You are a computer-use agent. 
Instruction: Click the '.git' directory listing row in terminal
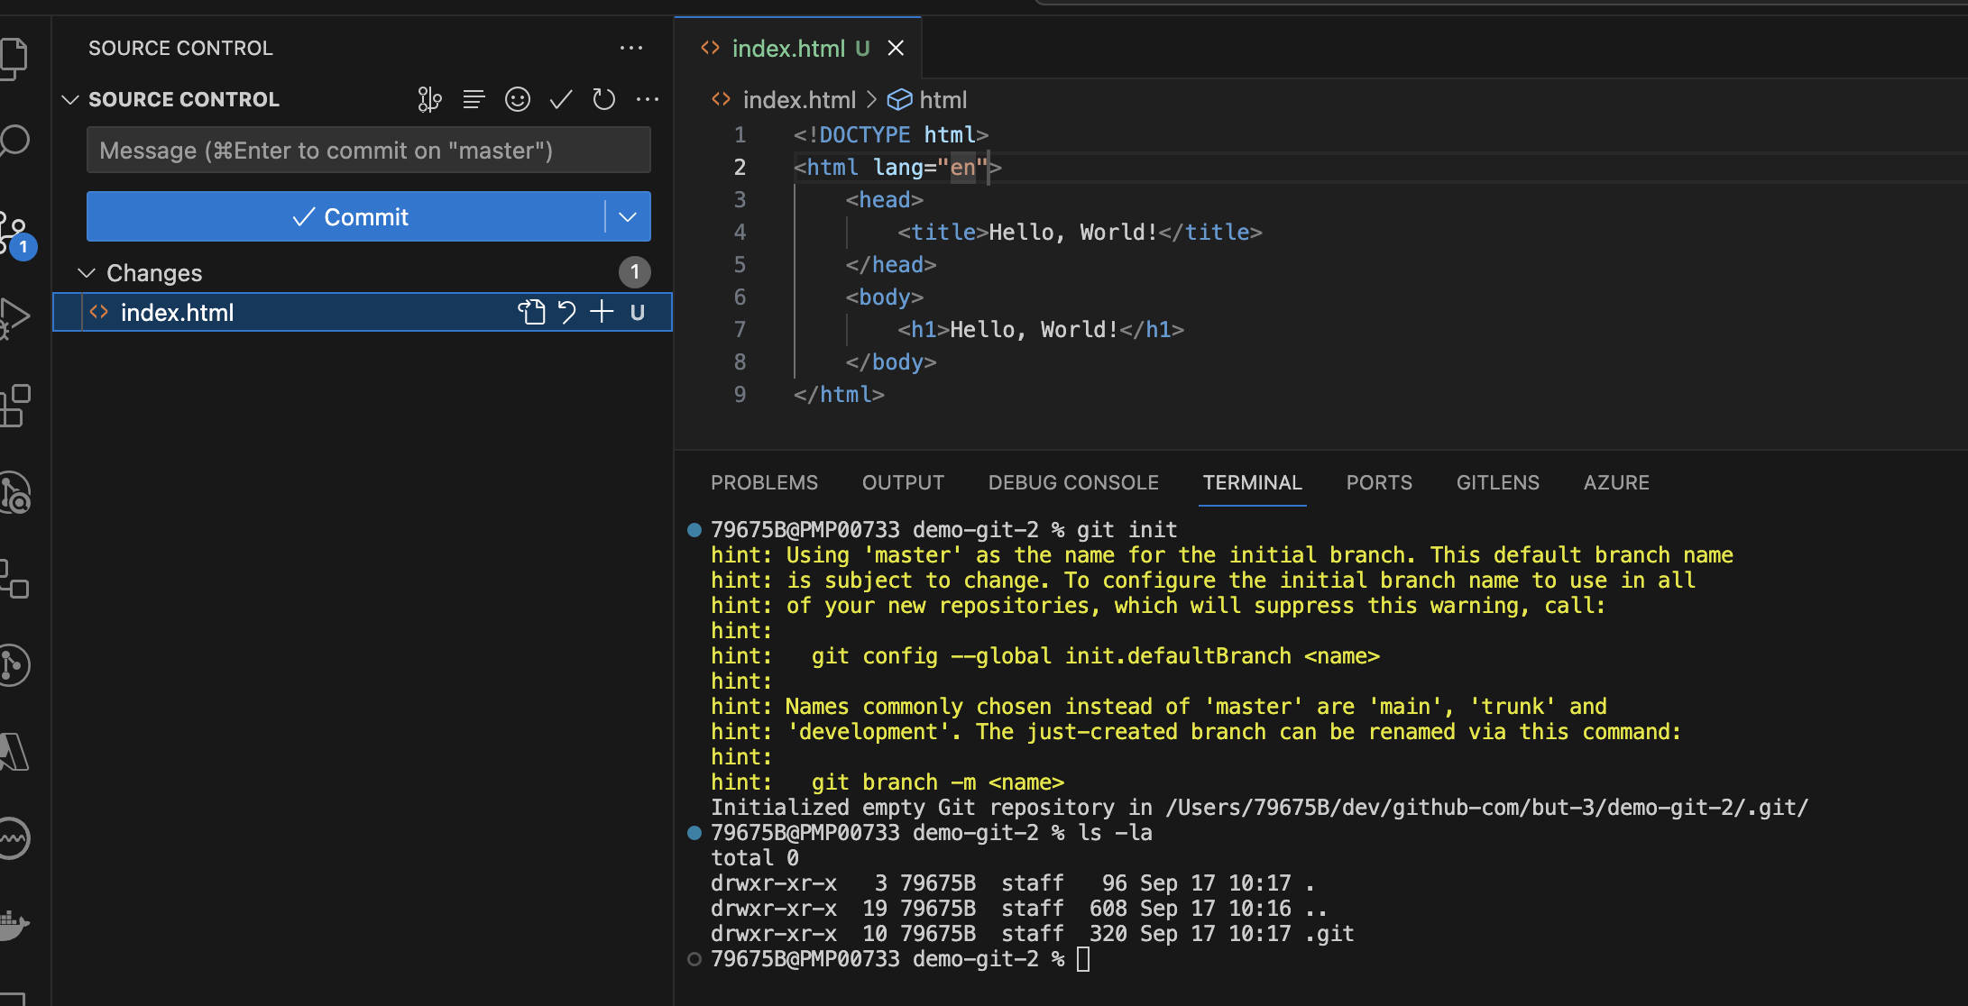coord(1033,933)
